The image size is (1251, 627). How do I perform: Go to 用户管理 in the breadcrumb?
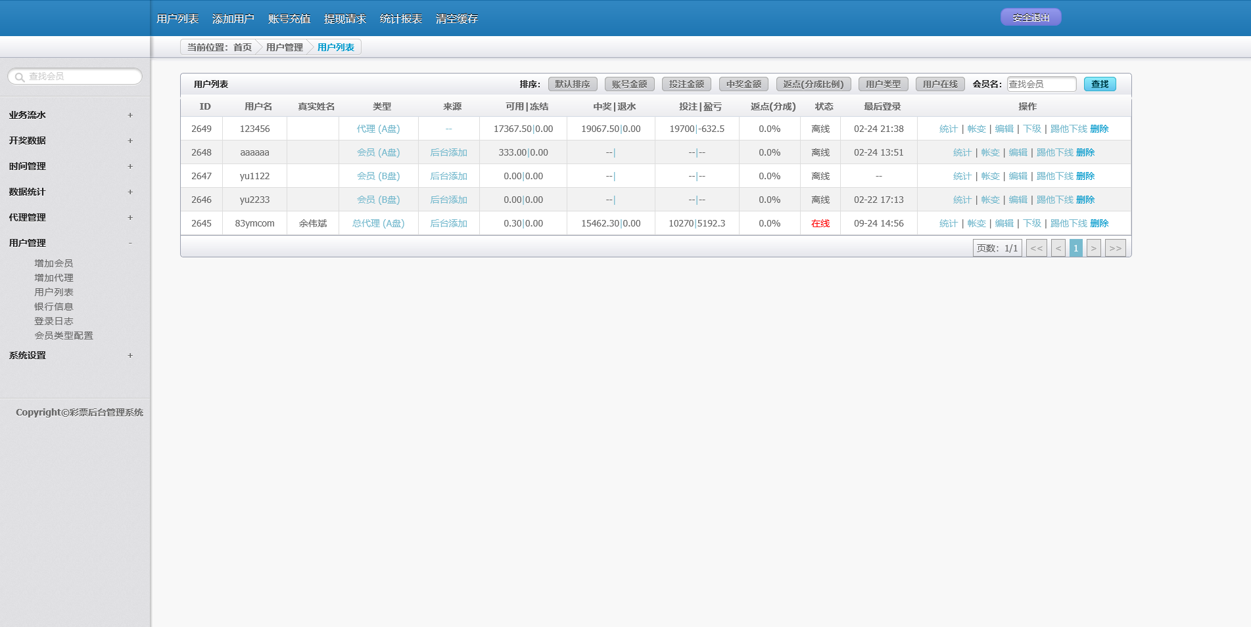coord(285,47)
